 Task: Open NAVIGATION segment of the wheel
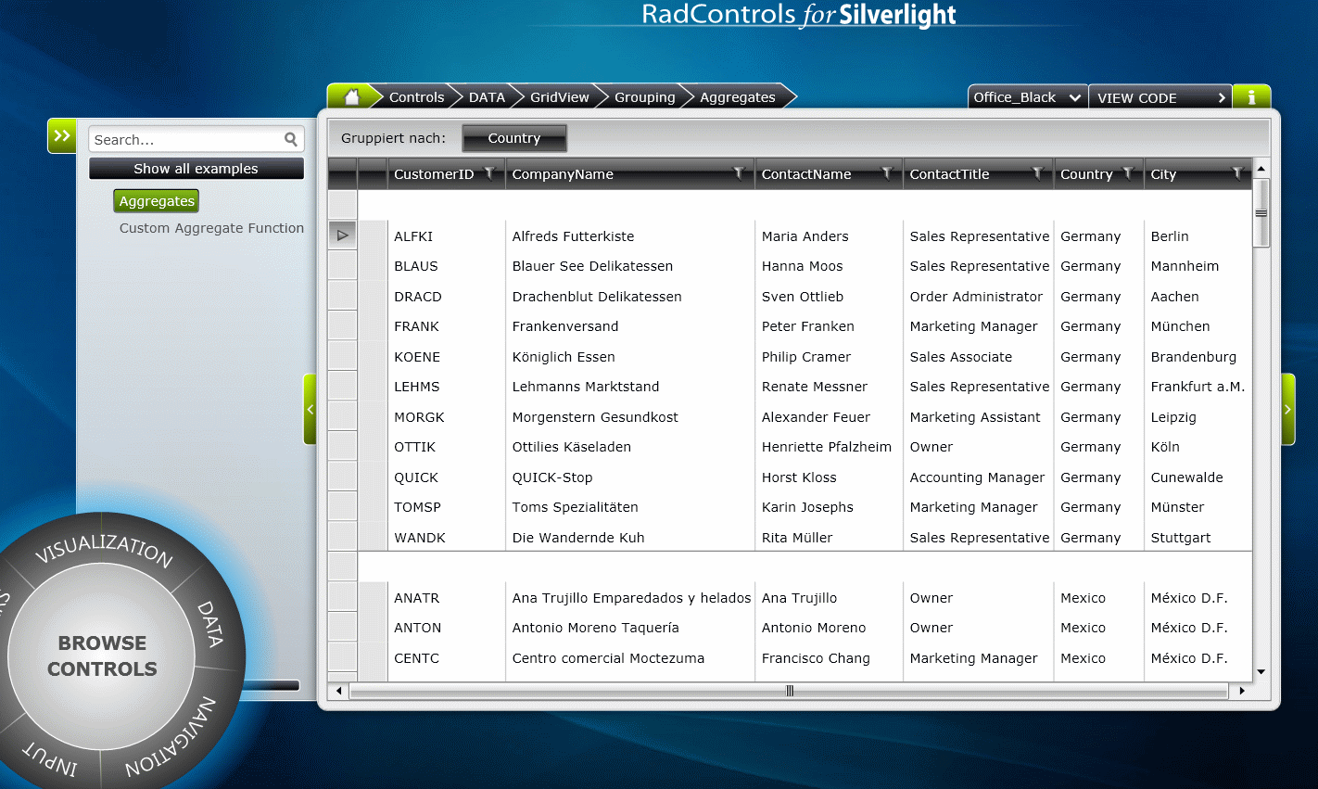(172, 738)
